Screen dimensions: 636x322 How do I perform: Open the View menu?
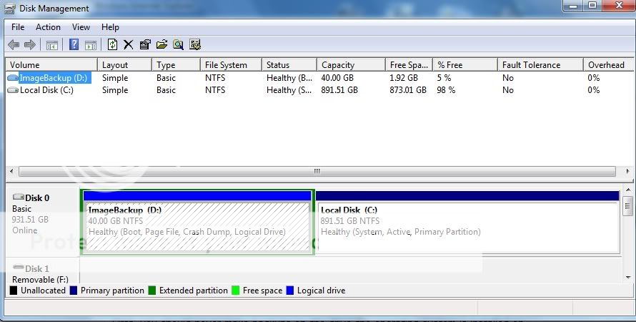[x=81, y=27]
